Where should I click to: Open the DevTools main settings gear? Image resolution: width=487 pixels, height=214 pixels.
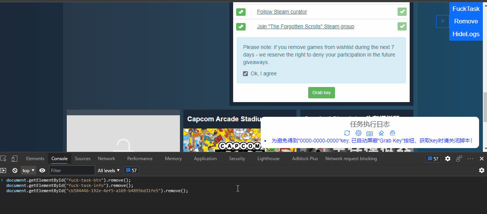[448, 159]
